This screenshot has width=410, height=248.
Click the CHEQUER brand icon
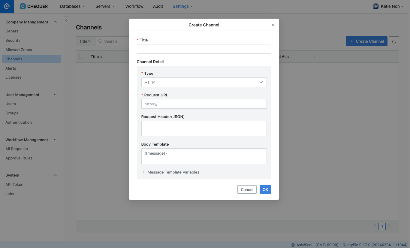point(23,6)
